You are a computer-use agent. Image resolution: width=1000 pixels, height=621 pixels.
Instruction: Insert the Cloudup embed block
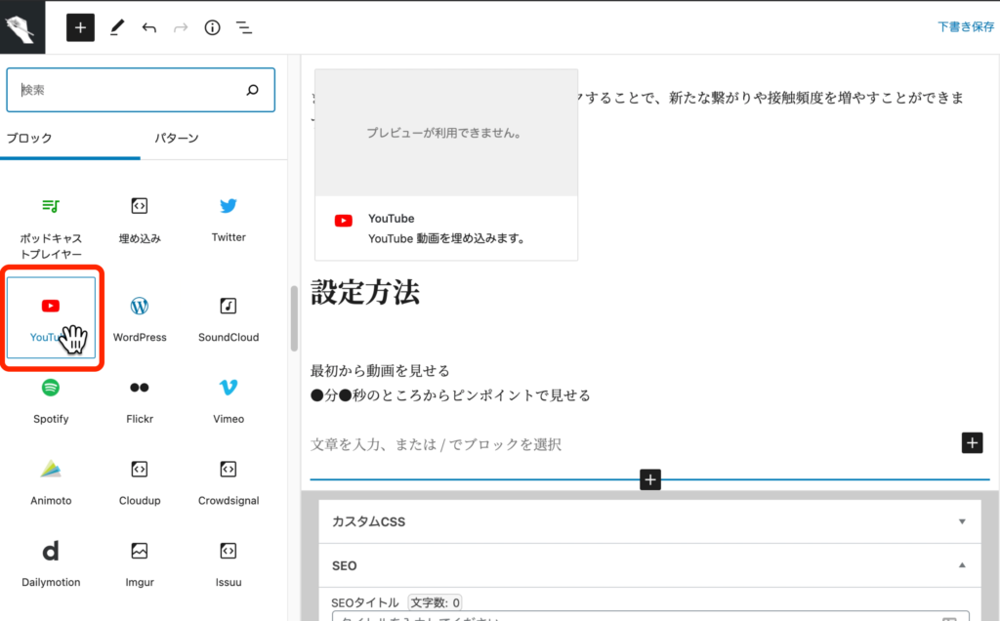140,481
